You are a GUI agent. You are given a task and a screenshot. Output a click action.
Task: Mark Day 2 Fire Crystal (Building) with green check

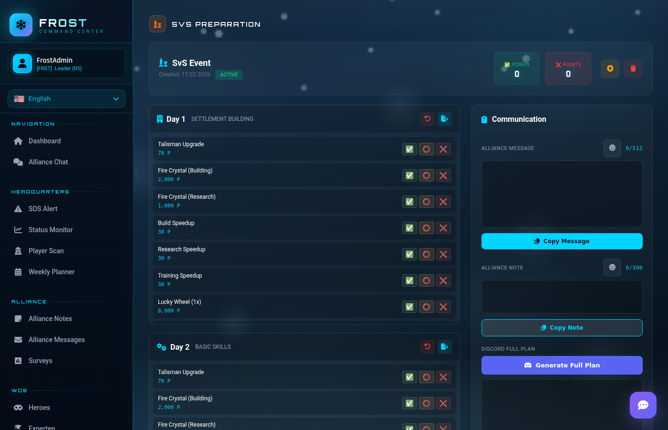tap(409, 403)
